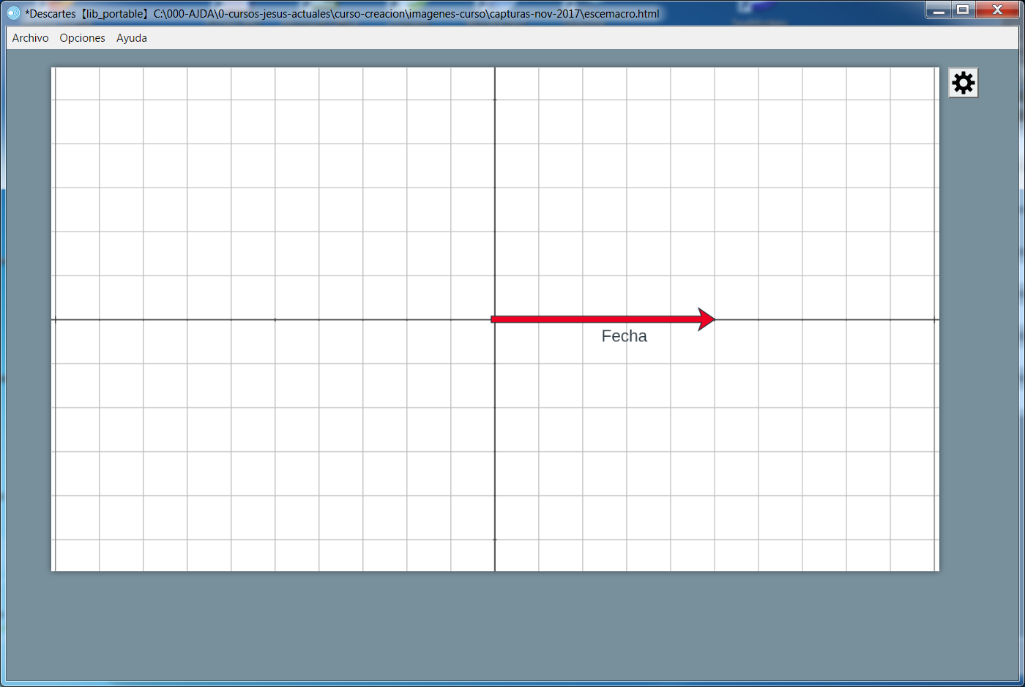Click the left end of the horizontal axis

point(55,319)
